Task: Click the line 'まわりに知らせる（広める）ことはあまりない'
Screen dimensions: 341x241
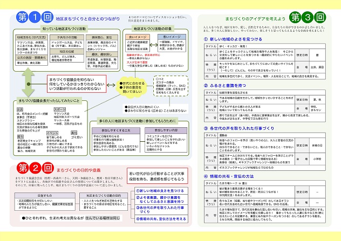Action: 155,111
